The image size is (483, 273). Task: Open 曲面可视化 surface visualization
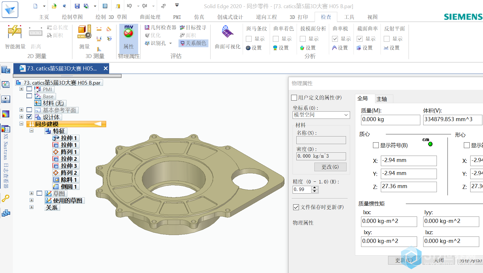(x=228, y=37)
